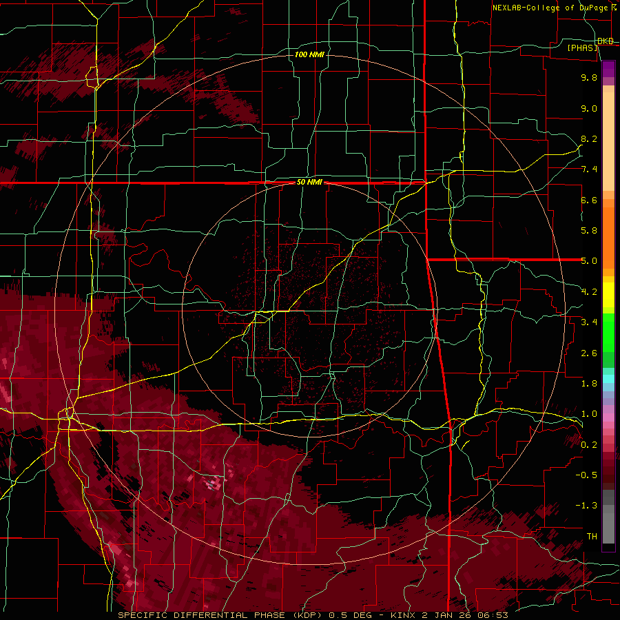This screenshot has height=620, width=620.
Task: Pick the yellow section of the color bar
Action: pos(608,295)
